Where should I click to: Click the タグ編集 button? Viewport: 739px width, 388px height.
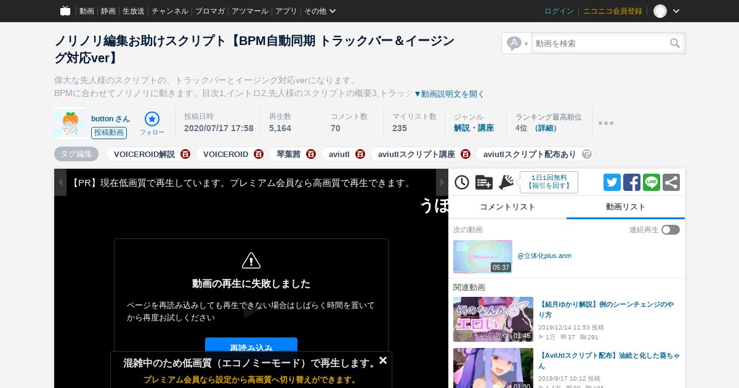tap(76, 154)
